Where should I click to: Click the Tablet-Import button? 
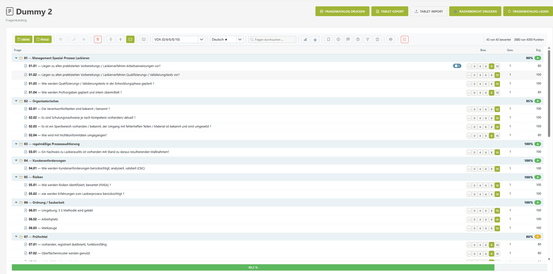pyautogui.click(x=429, y=11)
